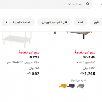Click the NYHAMN سعر أكثر انخفاضاً label
The width and height of the screenshot is (102, 102).
point(85,52)
